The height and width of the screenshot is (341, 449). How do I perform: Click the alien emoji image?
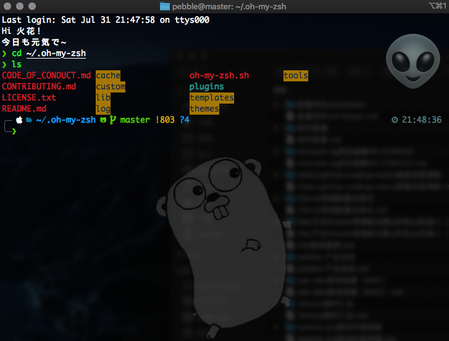point(413,61)
